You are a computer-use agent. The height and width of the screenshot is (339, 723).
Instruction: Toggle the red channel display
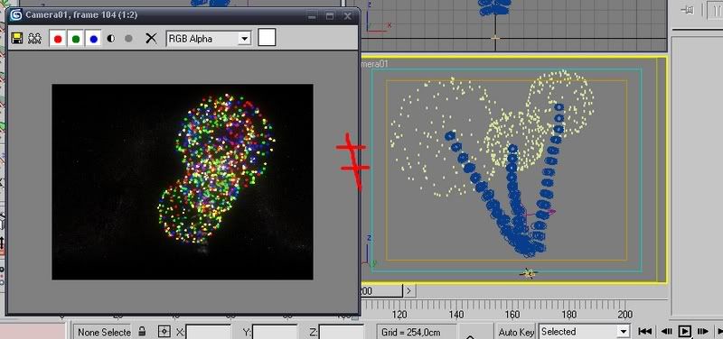(x=58, y=39)
